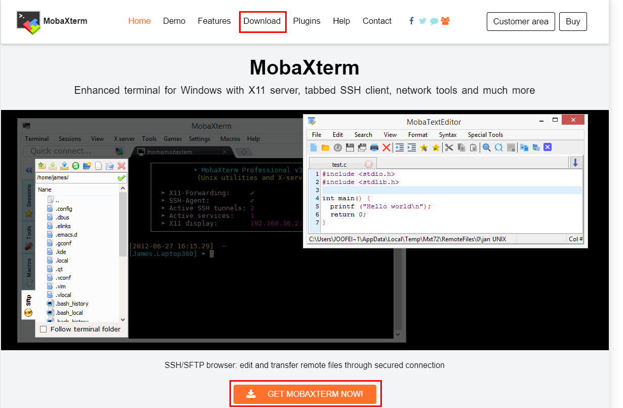Click GET MOBAXTERM NOW! button
This screenshot has height=408, width=623.
click(305, 394)
